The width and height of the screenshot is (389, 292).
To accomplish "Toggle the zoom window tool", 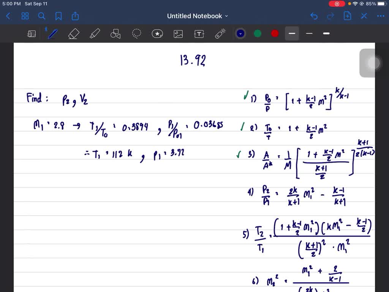I will (32, 34).
